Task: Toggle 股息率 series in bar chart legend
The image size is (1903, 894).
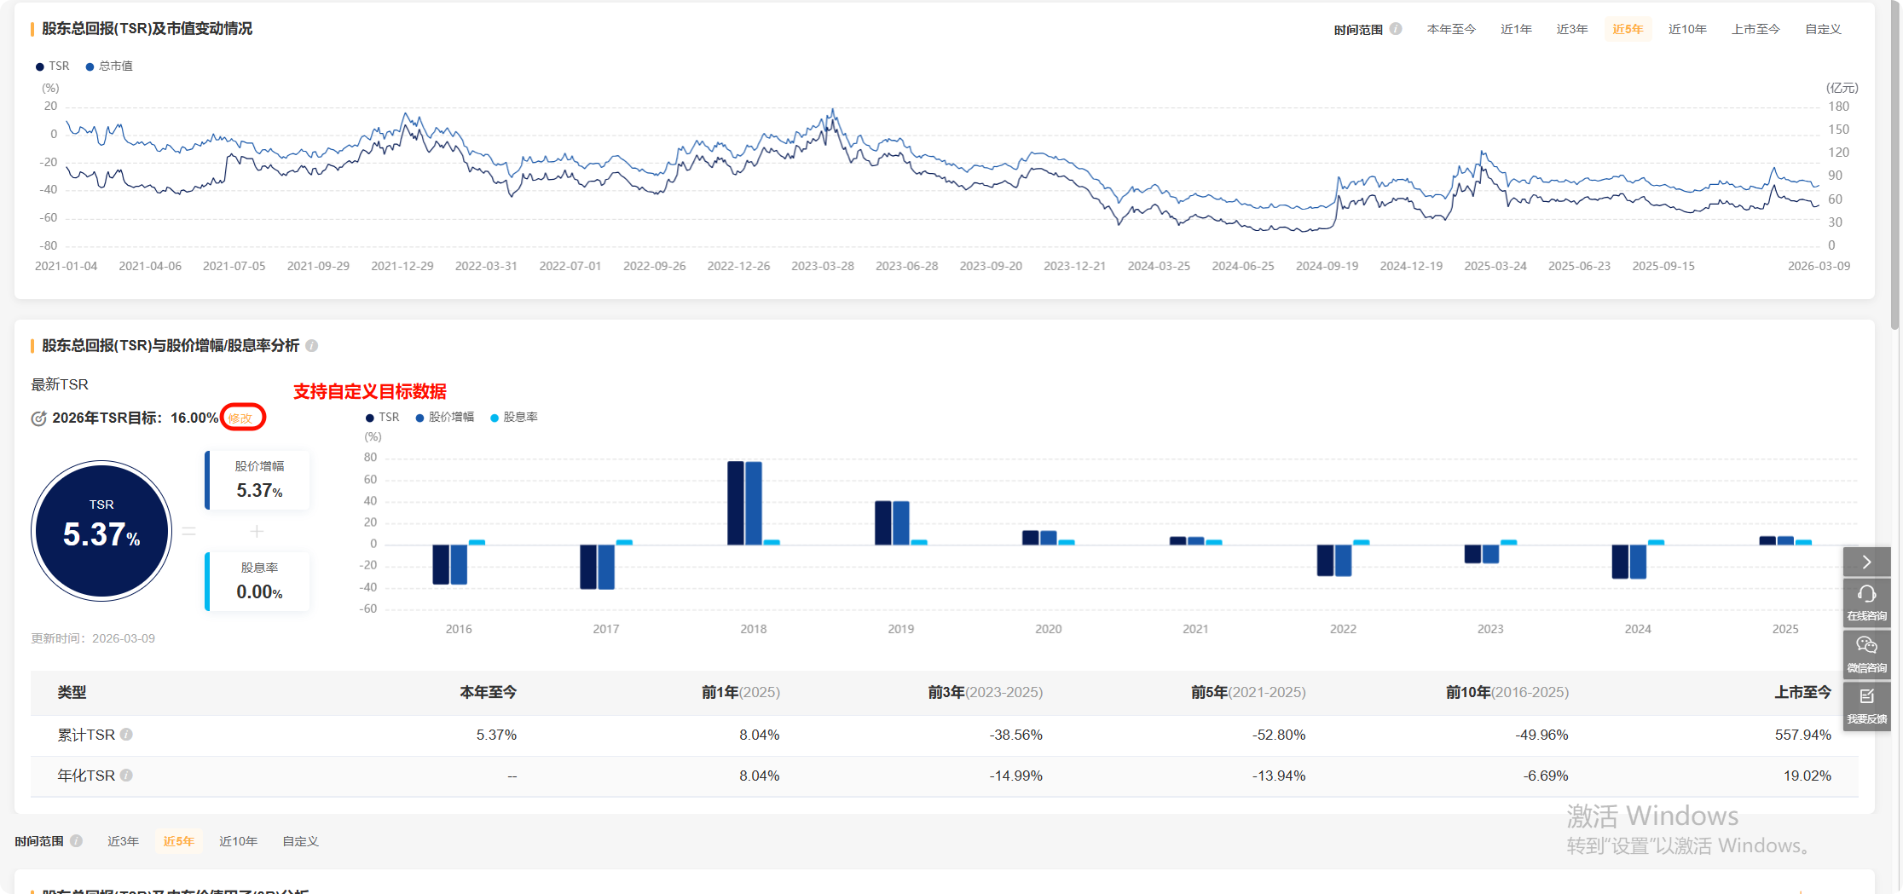Action: point(514,418)
